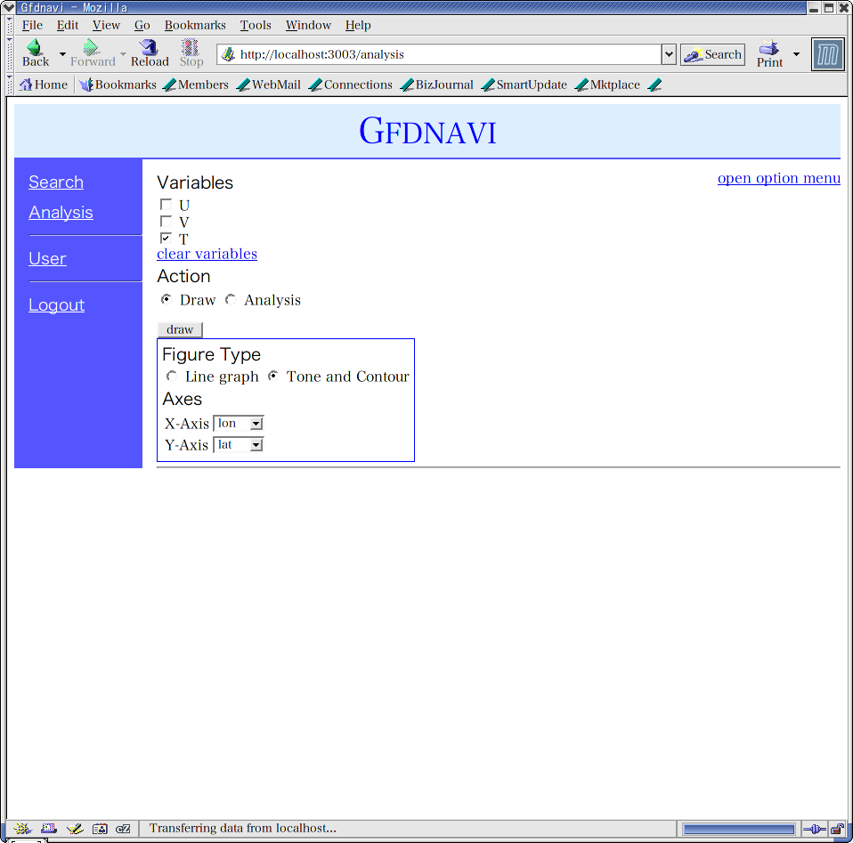Open the SmartUpdate bookmark
The height and width of the screenshot is (843, 853).
(x=524, y=85)
